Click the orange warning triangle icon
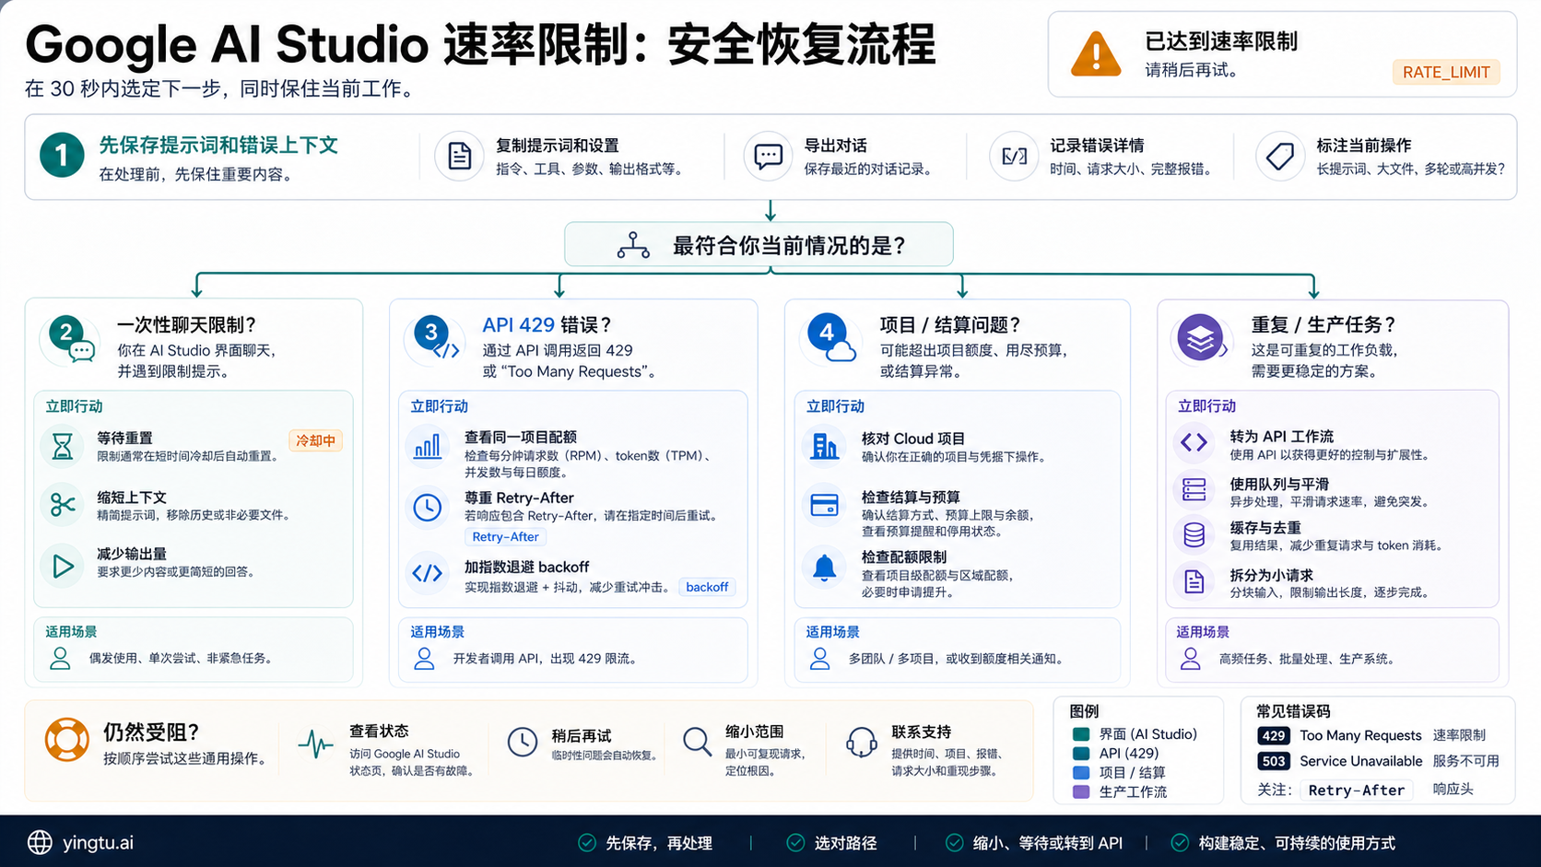1541x867 pixels. 1096,54
